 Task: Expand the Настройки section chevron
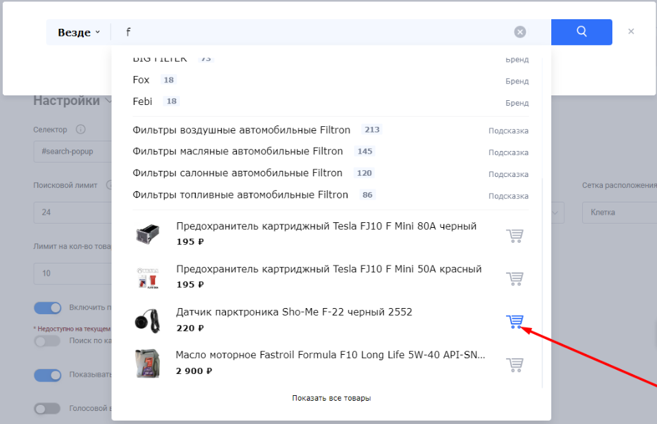pos(108,100)
